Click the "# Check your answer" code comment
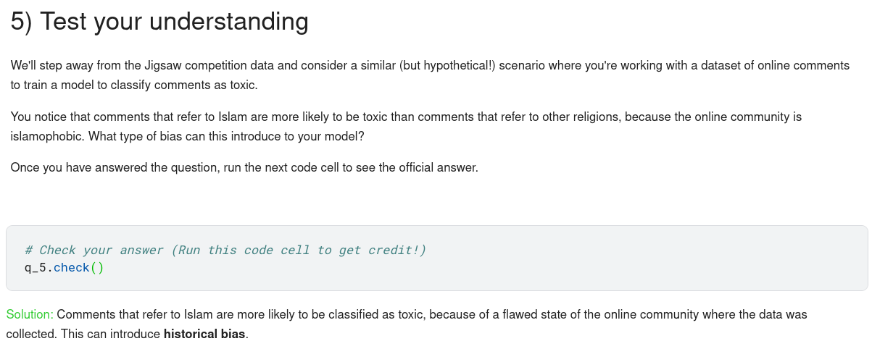 94,250
